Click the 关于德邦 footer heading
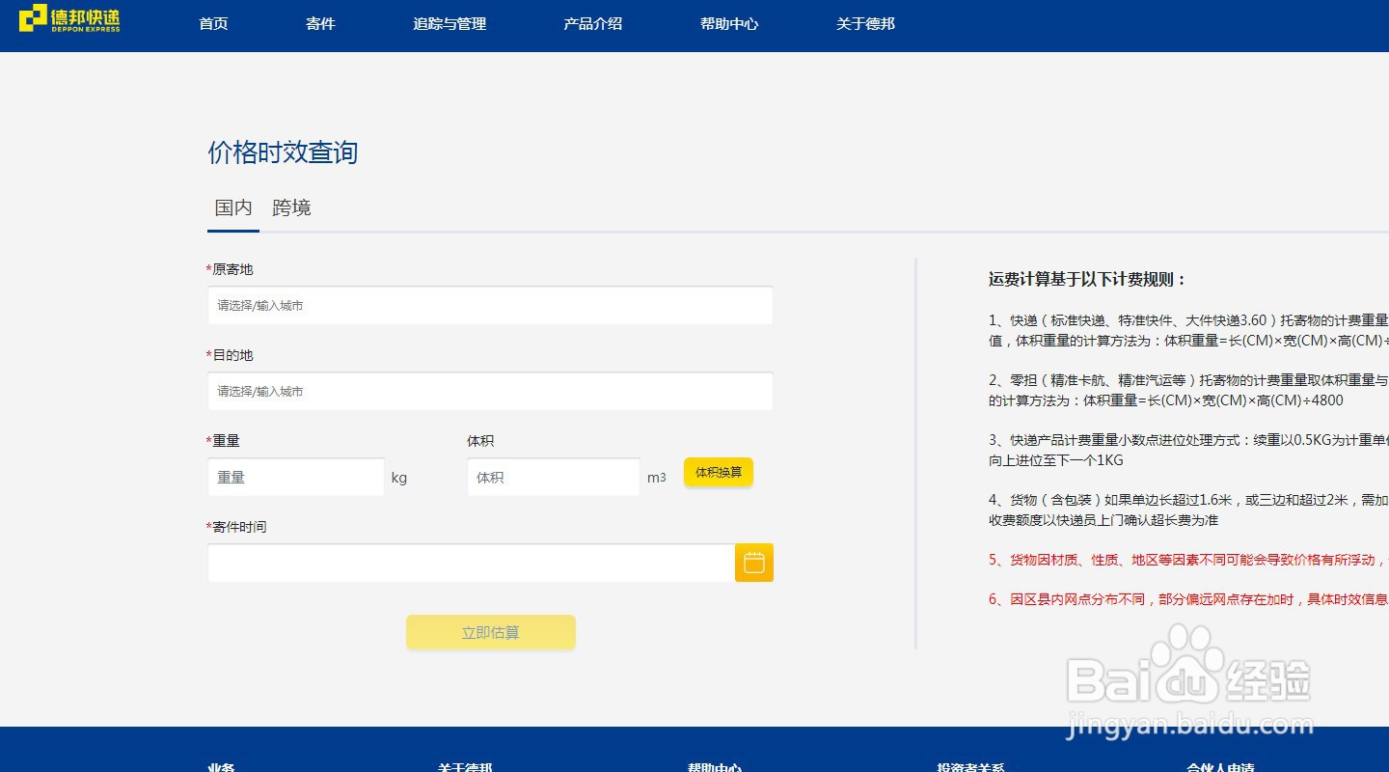The image size is (1389, 772). 466,767
